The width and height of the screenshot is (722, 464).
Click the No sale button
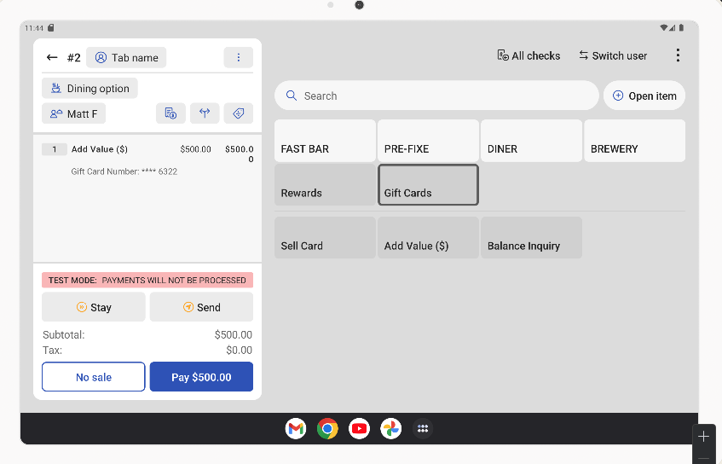pos(94,377)
